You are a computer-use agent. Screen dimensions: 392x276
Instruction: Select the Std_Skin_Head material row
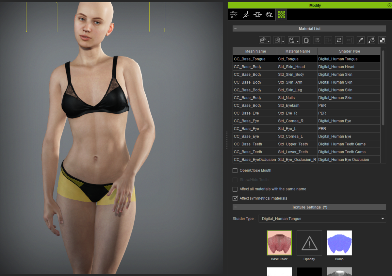click(306, 67)
